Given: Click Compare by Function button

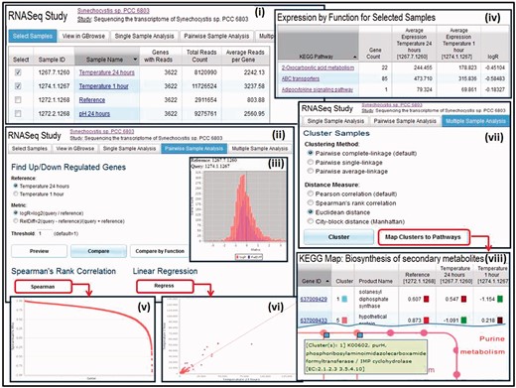Looking at the screenshot, I should 160,251.
